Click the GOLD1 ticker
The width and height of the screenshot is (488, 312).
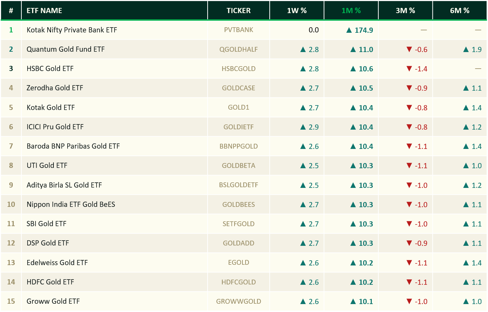[x=239, y=108]
